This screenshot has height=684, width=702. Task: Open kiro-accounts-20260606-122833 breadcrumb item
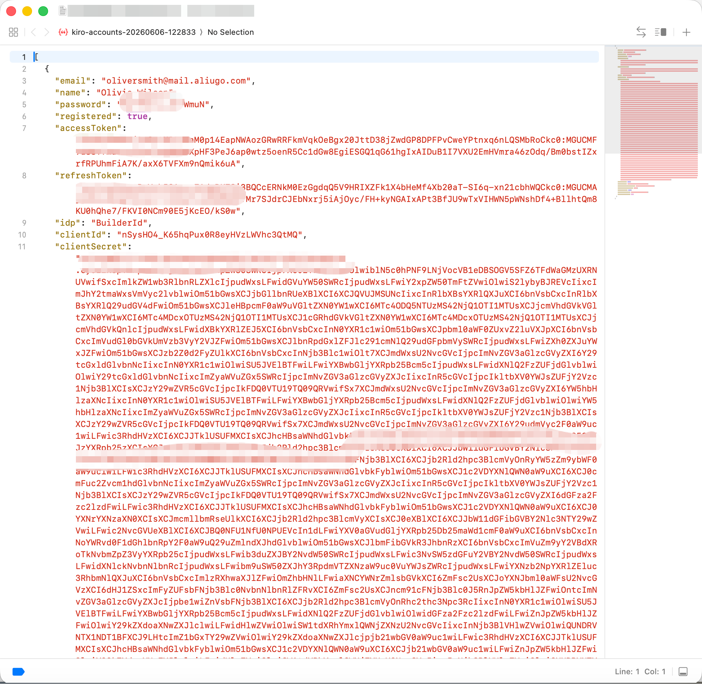(134, 32)
